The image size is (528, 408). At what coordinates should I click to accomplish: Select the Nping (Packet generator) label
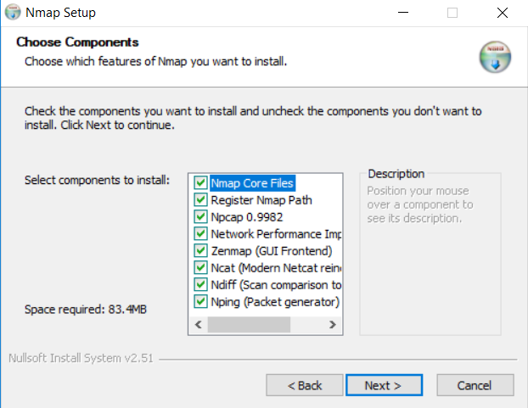(x=275, y=302)
